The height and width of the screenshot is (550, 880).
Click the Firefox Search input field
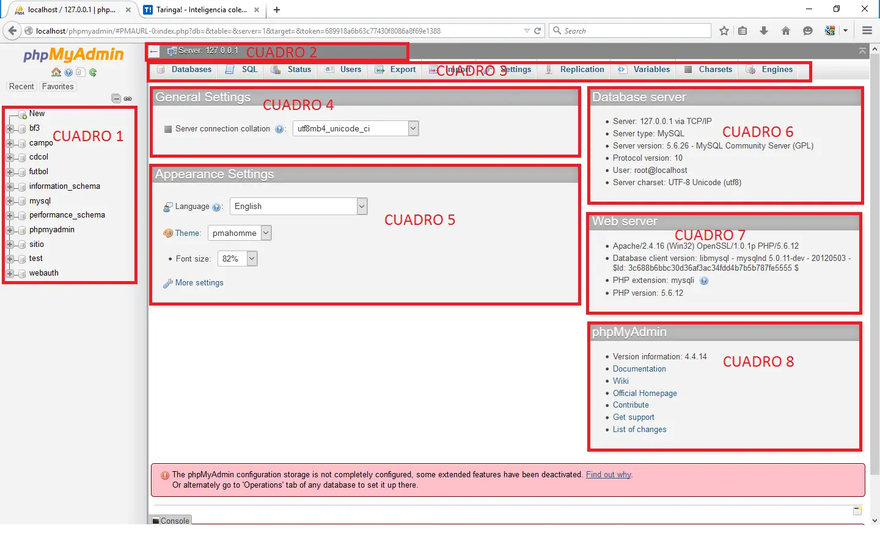pos(630,31)
